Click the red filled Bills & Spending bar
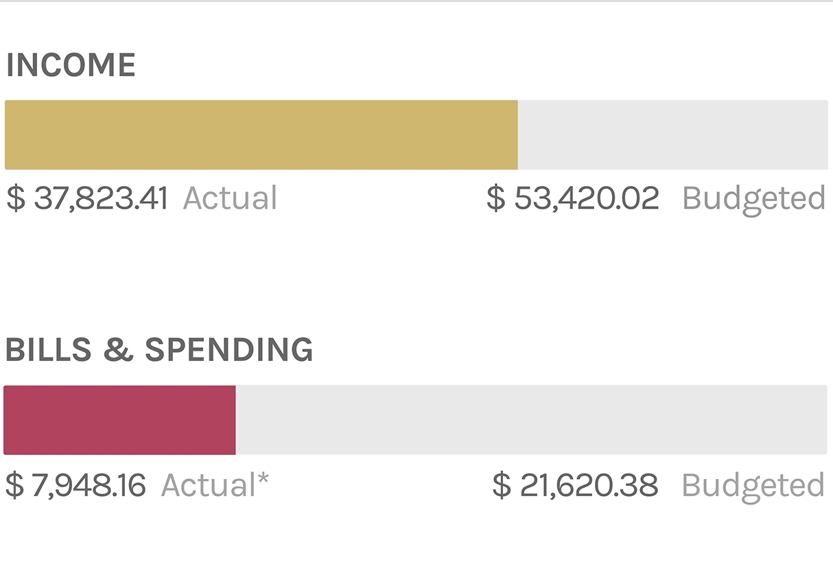 (119, 420)
